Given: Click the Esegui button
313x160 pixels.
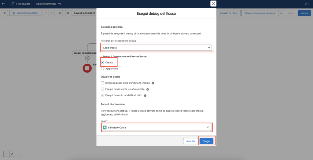Looking at the screenshot, I should click(206, 141).
